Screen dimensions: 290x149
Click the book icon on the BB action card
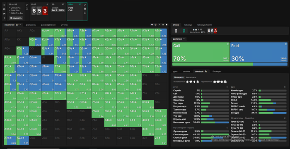tap(85, 13)
